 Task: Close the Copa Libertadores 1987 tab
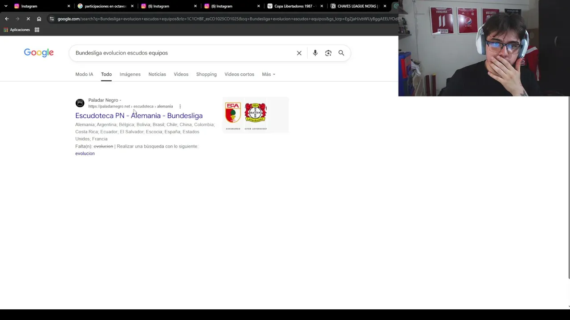point(322,6)
